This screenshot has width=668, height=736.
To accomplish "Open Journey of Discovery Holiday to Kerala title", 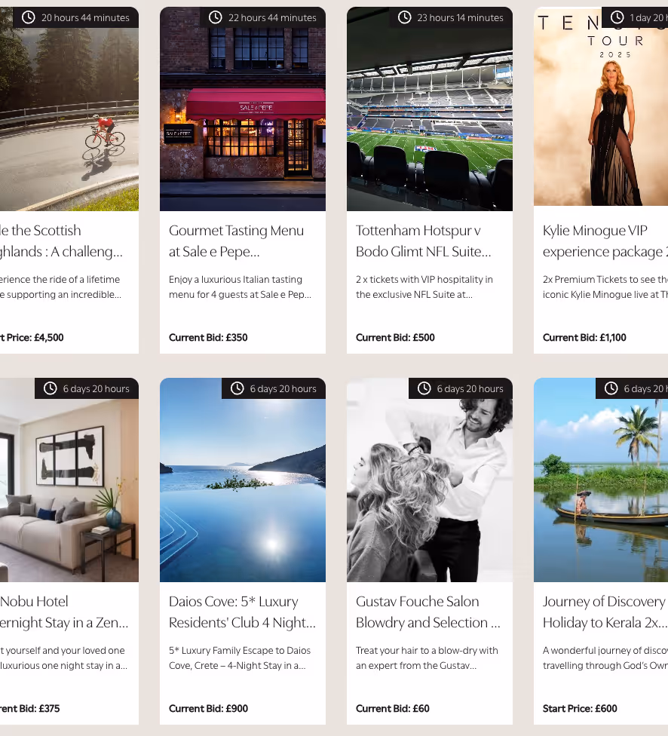I will tap(605, 612).
